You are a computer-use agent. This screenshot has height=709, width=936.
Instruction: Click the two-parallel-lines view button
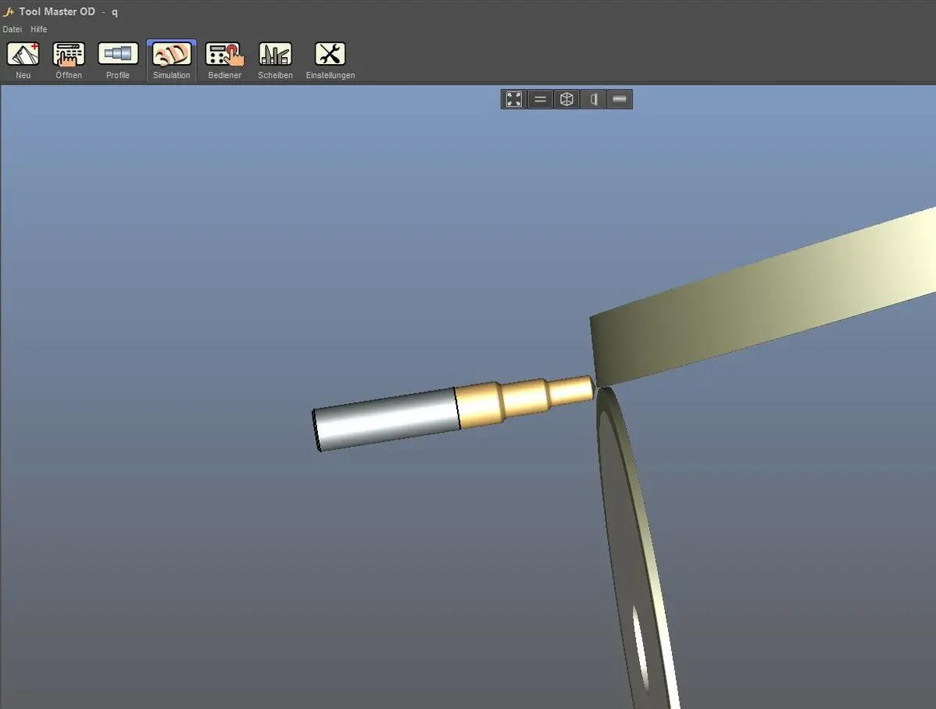tap(540, 99)
